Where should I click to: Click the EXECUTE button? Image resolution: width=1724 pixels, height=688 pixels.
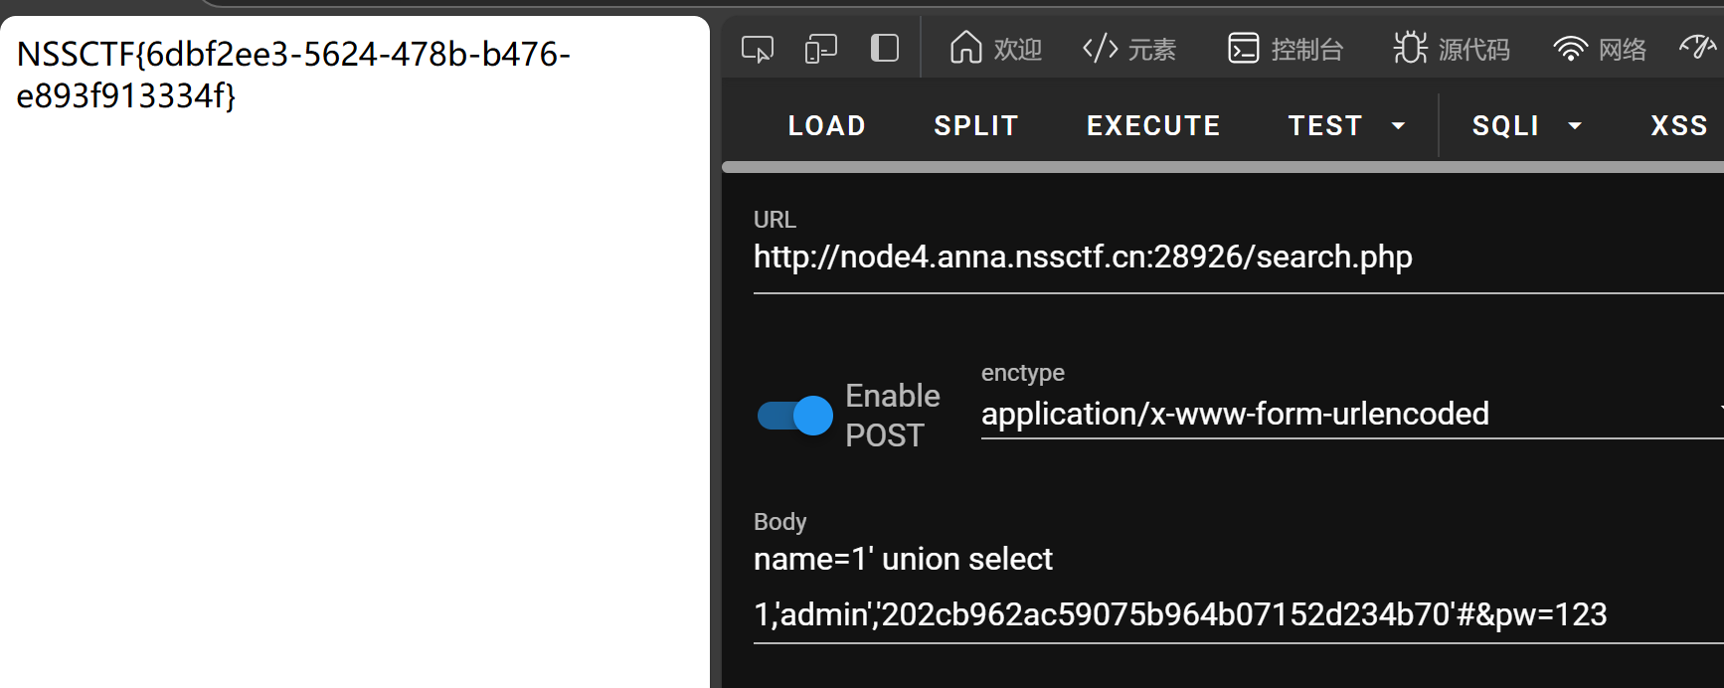pos(1153,126)
